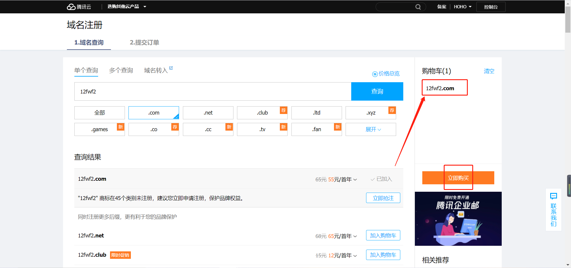Viewport: 571px width, 268px height.
Task: Click the 立即购买 buy now button
Action: [x=458, y=177]
